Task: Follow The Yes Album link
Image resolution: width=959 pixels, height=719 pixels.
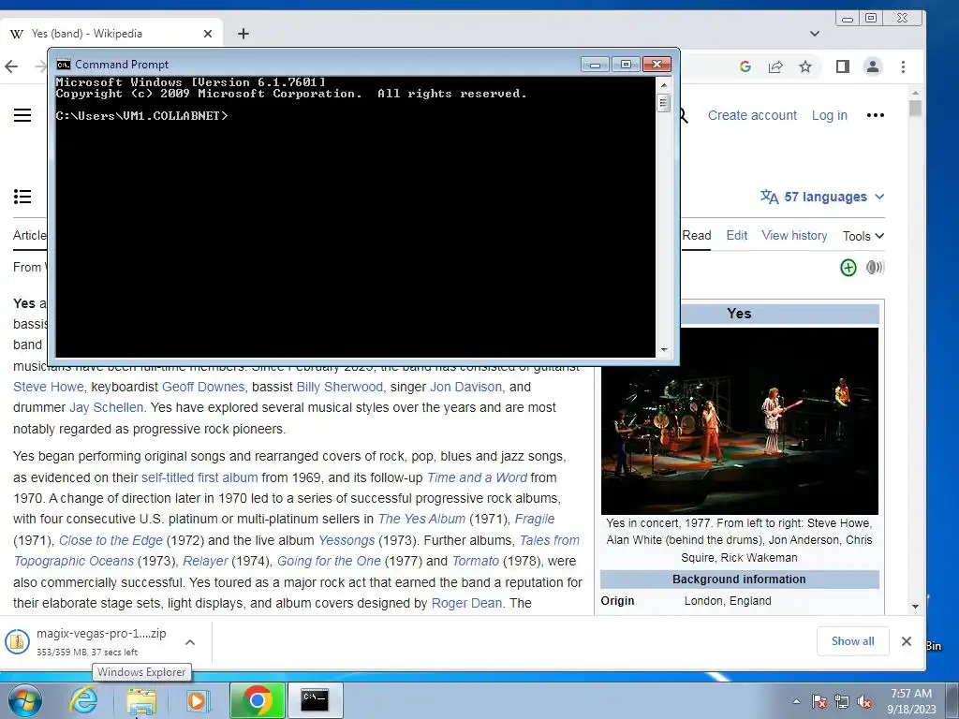Action: pos(421,519)
